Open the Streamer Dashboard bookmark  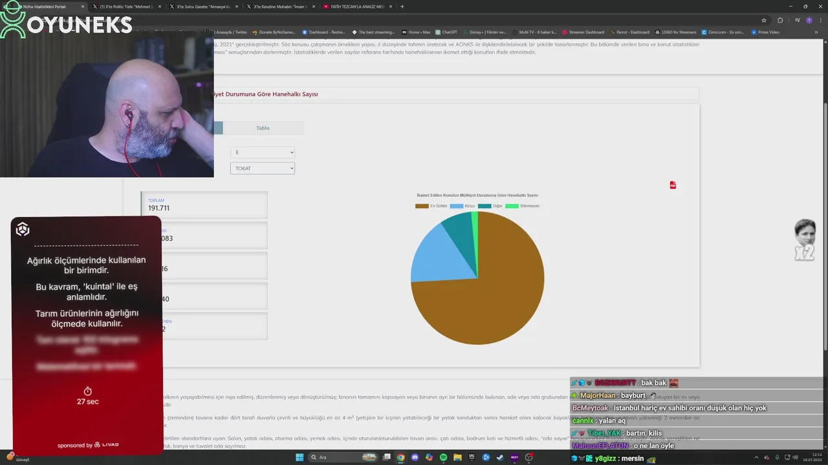(583, 32)
